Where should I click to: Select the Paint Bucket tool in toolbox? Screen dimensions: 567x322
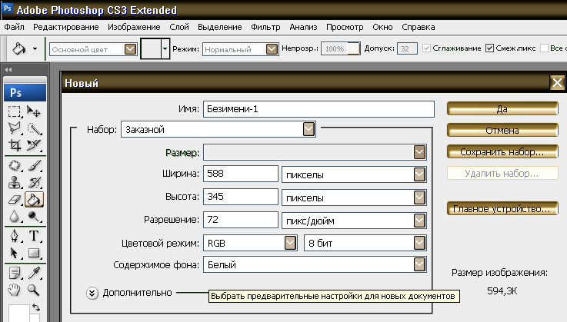tap(34, 200)
